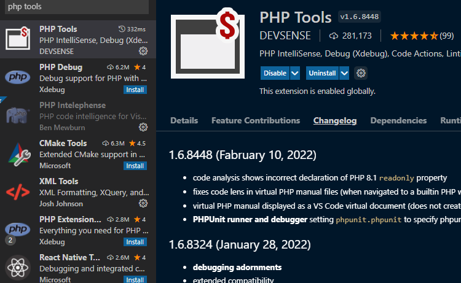This screenshot has height=283, width=461.
Task: Click the extension search field
Action: coord(74,7)
